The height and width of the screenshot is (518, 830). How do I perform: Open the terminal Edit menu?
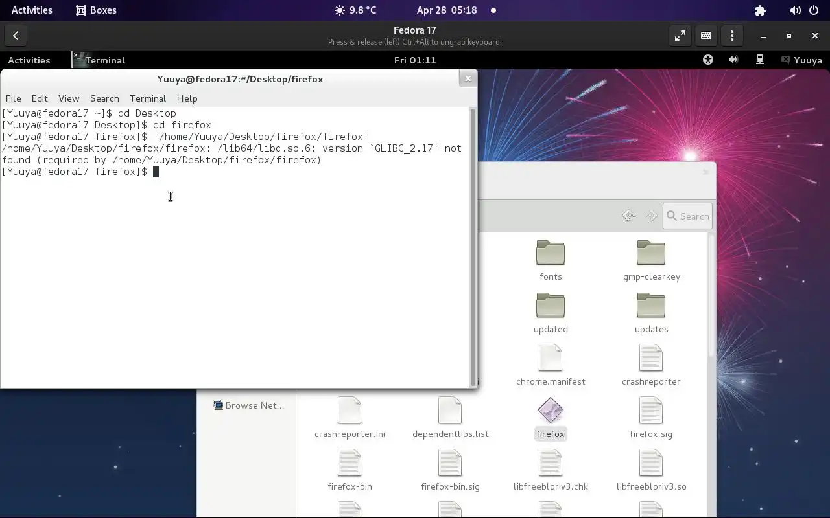(40, 98)
